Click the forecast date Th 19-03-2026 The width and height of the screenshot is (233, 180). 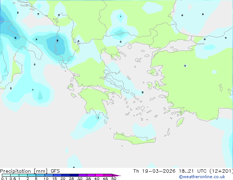pos(154,171)
